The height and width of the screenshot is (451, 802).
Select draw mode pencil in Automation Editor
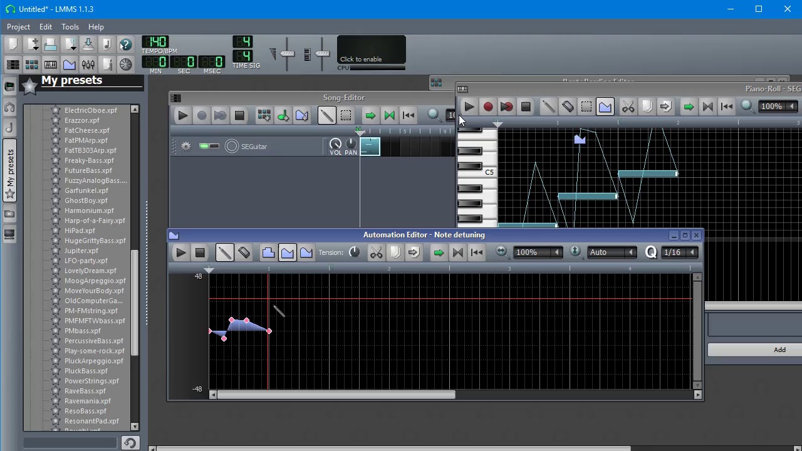click(x=224, y=252)
